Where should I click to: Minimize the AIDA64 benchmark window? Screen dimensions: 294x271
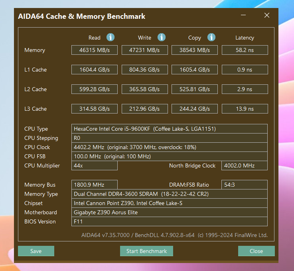click(x=243, y=15)
